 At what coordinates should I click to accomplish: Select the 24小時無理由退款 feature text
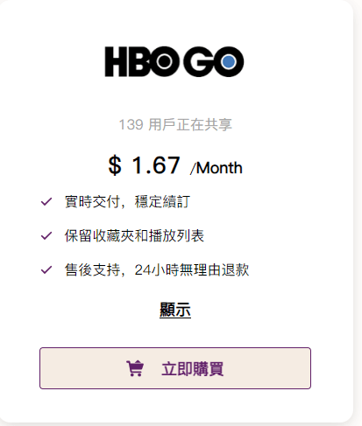pos(192,269)
